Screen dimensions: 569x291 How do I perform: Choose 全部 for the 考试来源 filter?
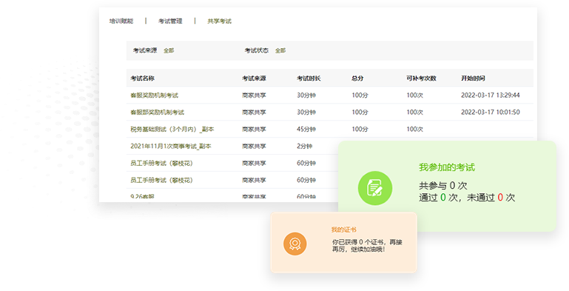[169, 50]
